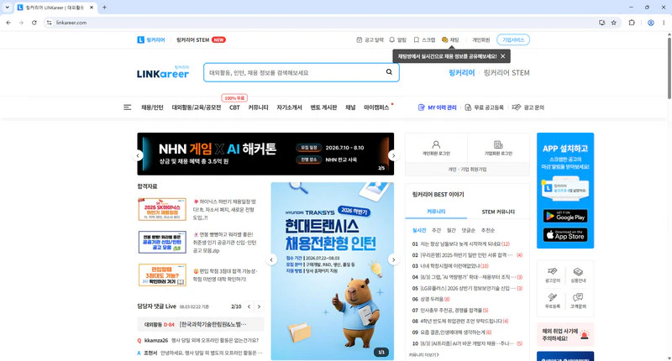Click the browser address bar
Screen dimensions: 672x361
pyautogui.click(x=322, y=23)
